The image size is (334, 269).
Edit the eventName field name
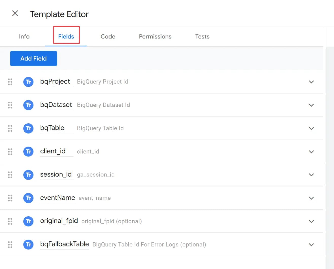click(x=58, y=198)
